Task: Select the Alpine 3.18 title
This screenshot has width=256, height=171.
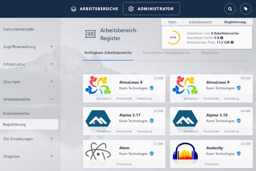Action: (217, 115)
